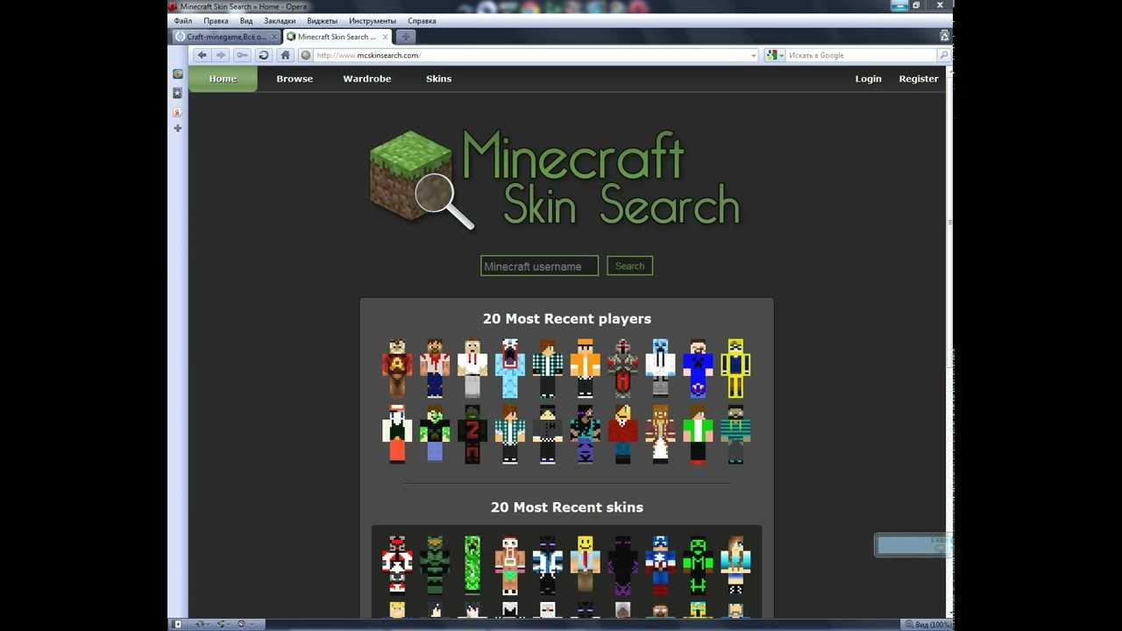This screenshot has width=1122, height=631.
Task: Open the bright green shirt player skin
Action: coord(699,434)
